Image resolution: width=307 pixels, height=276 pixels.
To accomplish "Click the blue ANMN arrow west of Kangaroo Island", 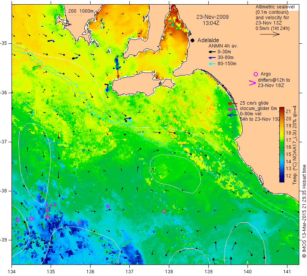I will tap(107, 87).
